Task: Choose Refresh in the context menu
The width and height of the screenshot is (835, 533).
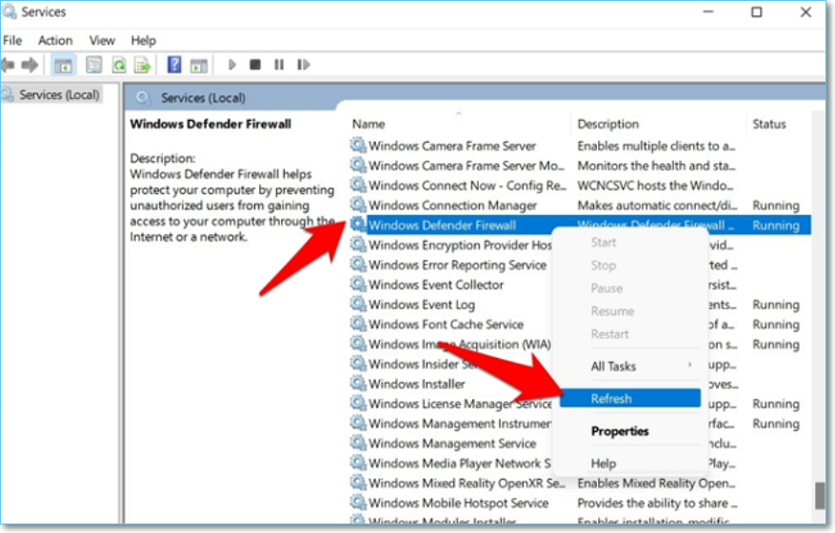Action: [x=611, y=399]
